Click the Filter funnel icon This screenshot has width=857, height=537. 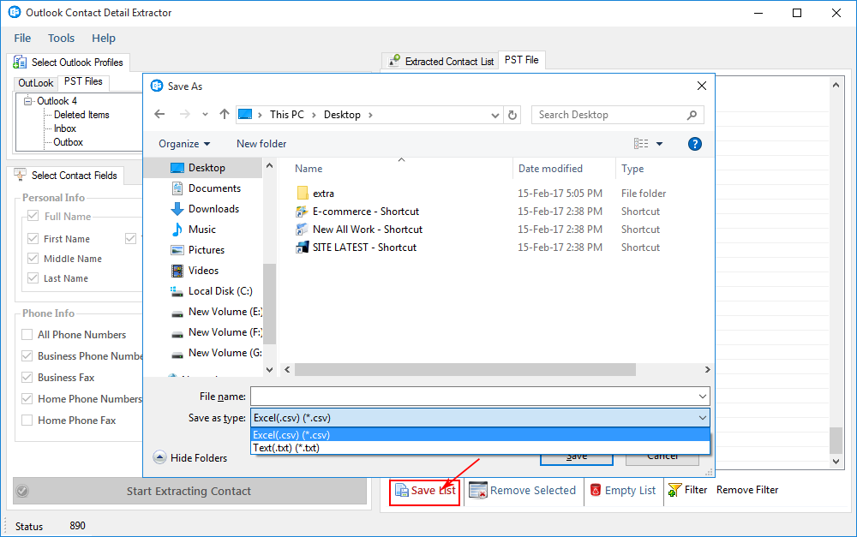[x=675, y=490]
